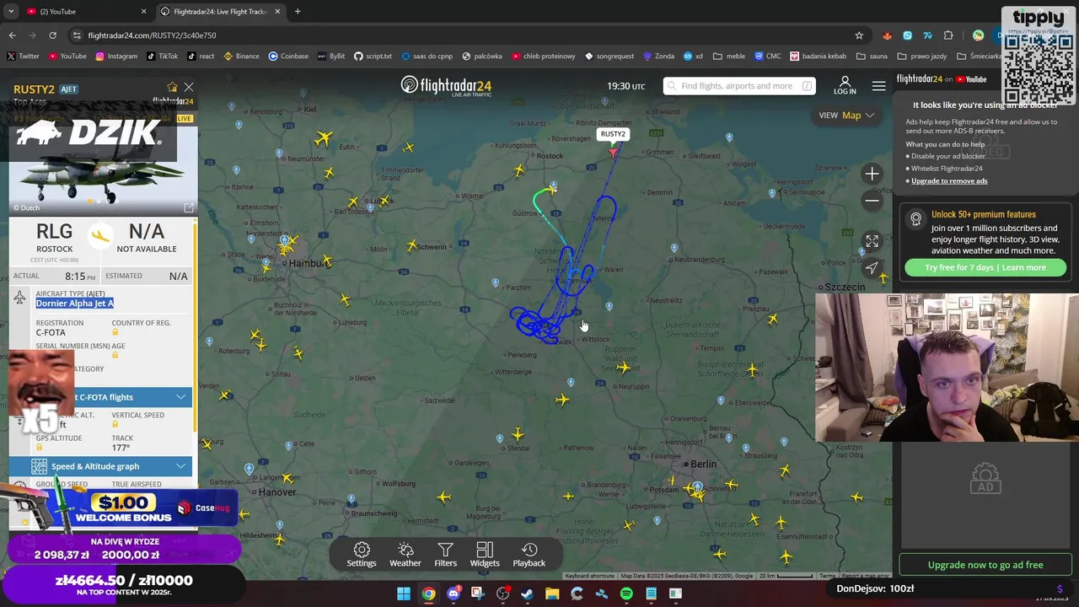Open the ByBit bookmark

click(x=331, y=56)
